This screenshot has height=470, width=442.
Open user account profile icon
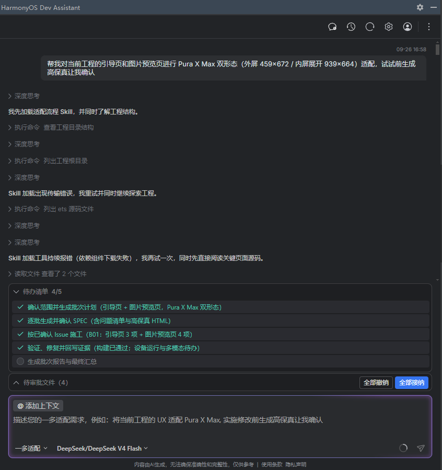click(408, 27)
